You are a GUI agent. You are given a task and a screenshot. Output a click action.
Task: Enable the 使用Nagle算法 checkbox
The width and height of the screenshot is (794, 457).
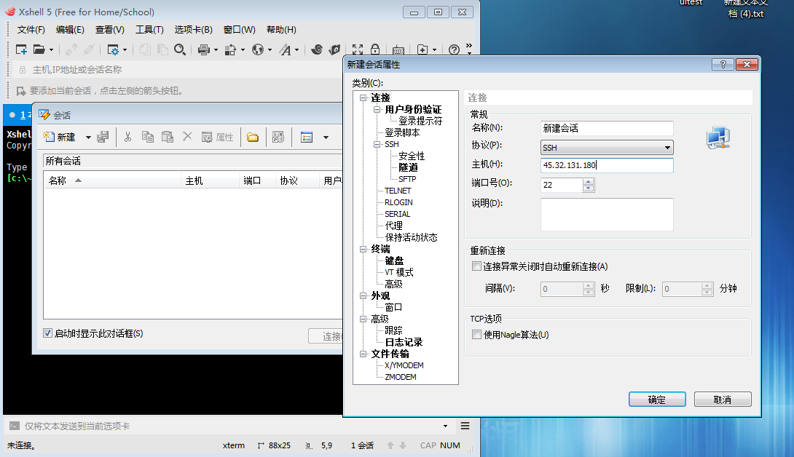point(476,335)
